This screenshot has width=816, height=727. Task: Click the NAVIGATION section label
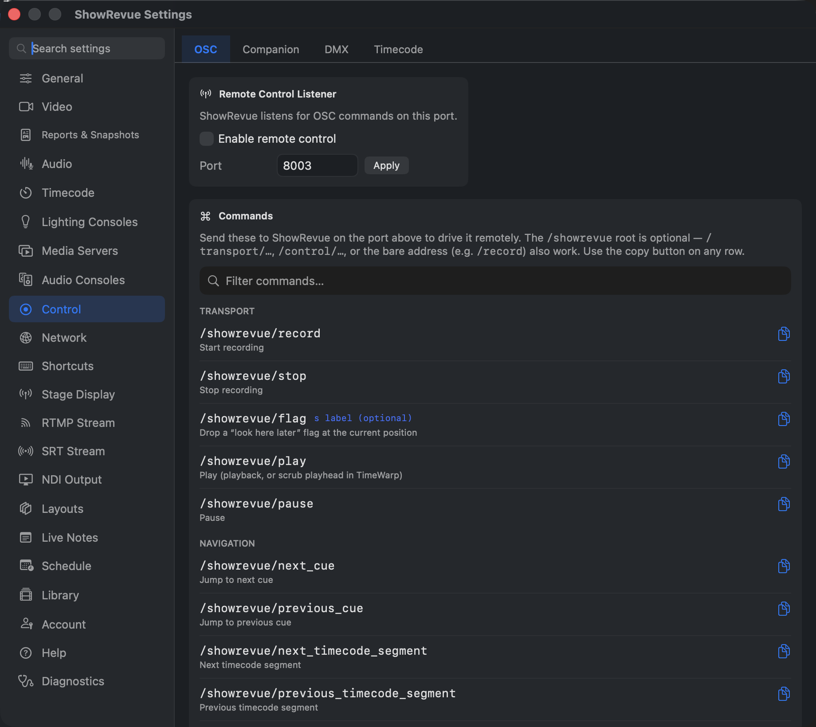coord(227,543)
